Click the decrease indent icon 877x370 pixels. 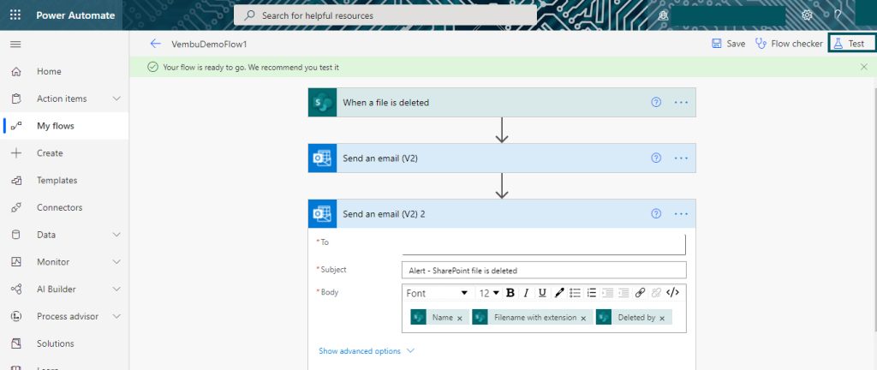(608, 293)
